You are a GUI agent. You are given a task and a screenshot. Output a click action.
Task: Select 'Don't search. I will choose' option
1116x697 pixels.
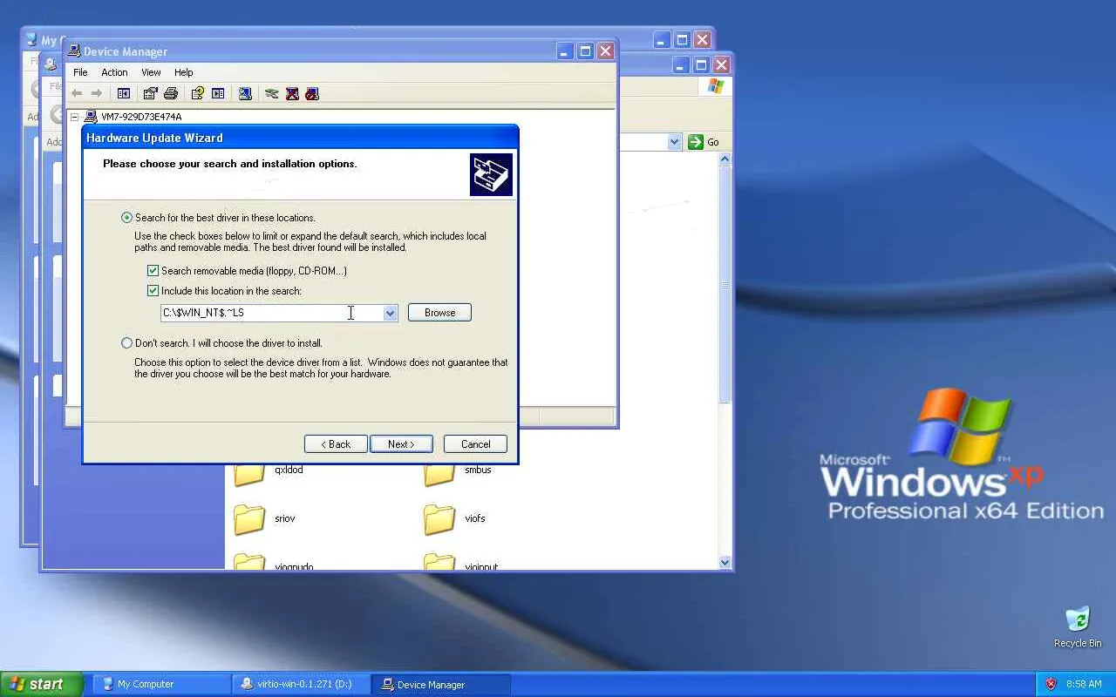tap(127, 343)
